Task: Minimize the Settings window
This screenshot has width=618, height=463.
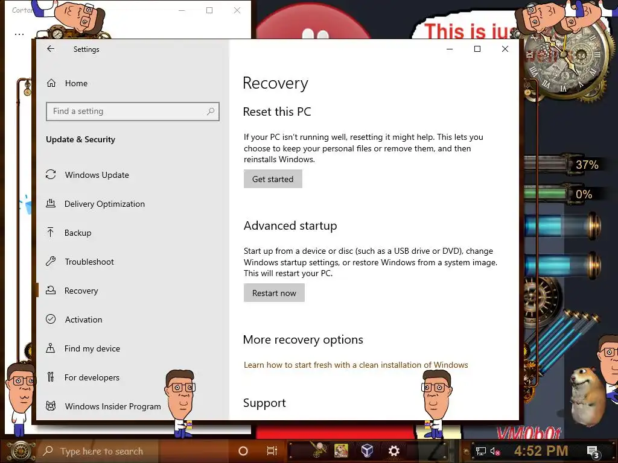Action: [x=449, y=49]
